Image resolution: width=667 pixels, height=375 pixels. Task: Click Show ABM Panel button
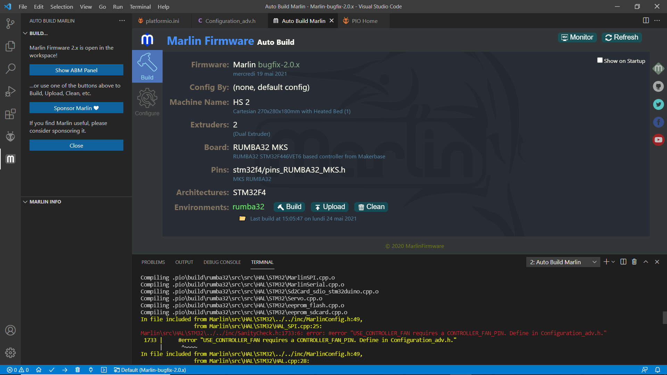(x=76, y=70)
